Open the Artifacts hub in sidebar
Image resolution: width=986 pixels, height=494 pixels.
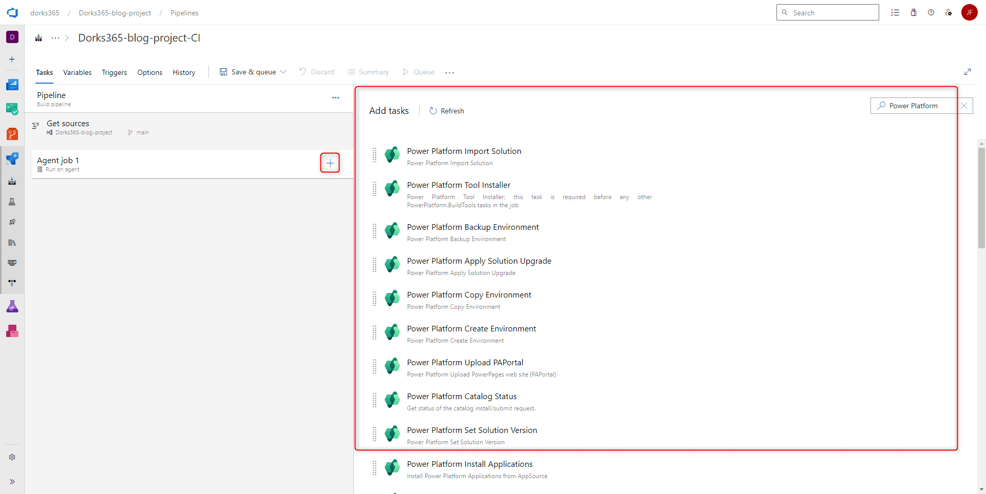(12, 331)
